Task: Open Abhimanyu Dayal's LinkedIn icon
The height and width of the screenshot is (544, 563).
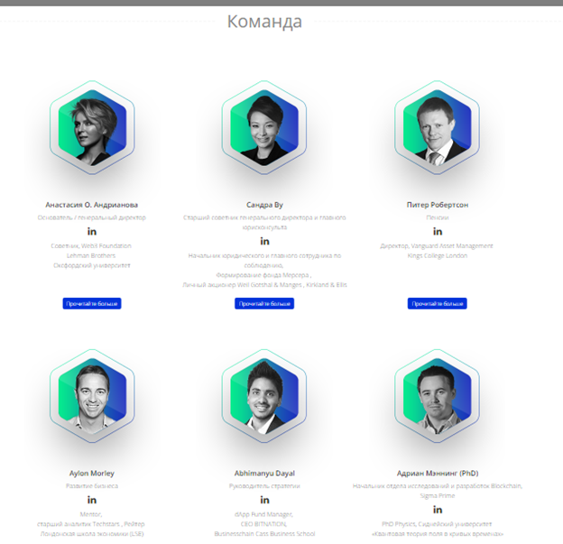Action: (264, 500)
